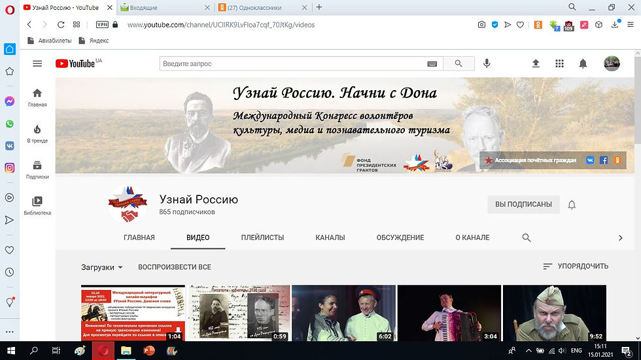Switch to the Обсуждение tab

pos(400,238)
